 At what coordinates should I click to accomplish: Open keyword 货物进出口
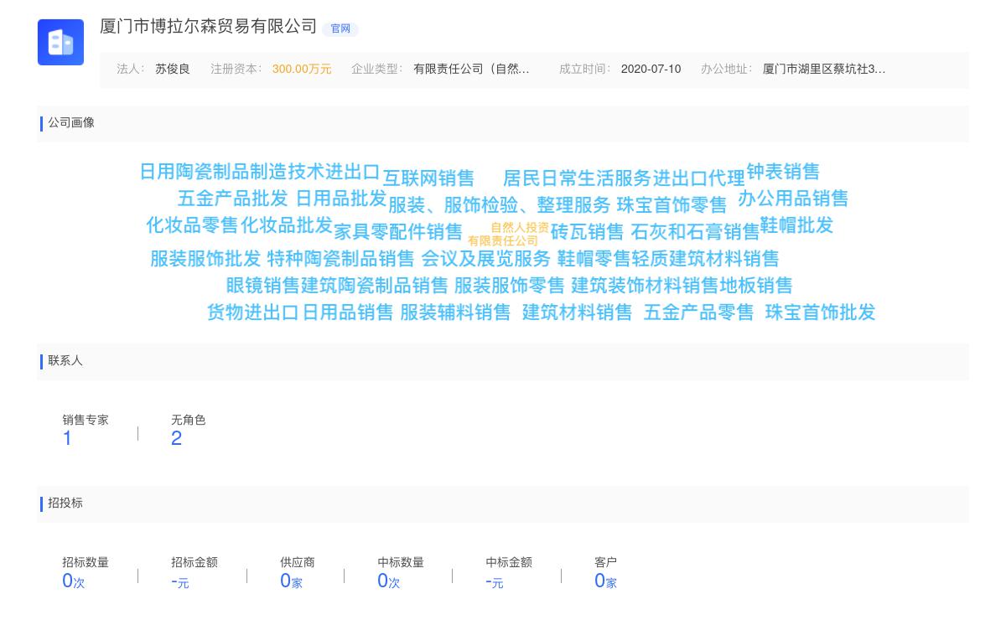[x=254, y=312]
